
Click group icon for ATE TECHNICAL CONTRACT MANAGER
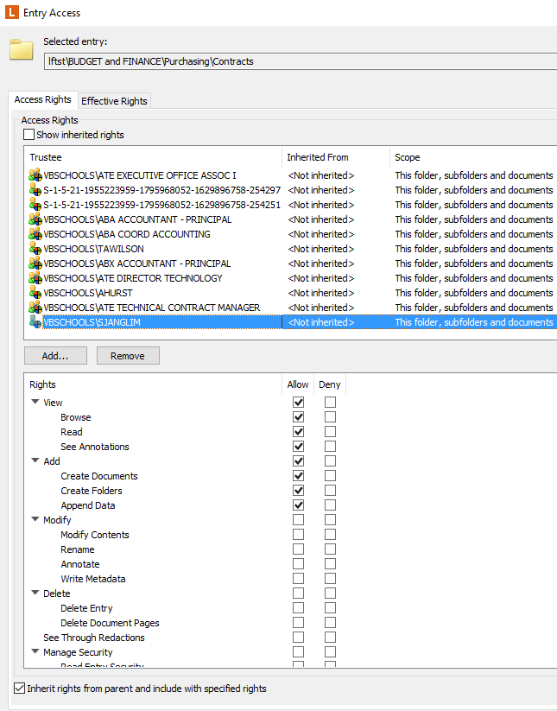(x=35, y=308)
